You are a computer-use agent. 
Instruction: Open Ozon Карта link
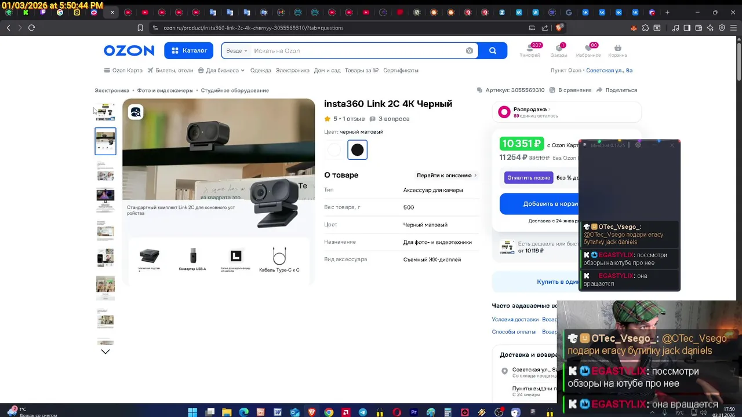123,71
